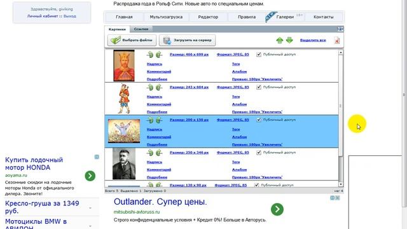
Task: Open Альбом link for black-and-white portrait
Action: point(239,170)
